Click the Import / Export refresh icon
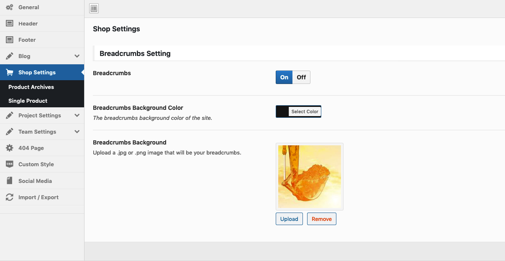The image size is (505, 261). (9, 197)
